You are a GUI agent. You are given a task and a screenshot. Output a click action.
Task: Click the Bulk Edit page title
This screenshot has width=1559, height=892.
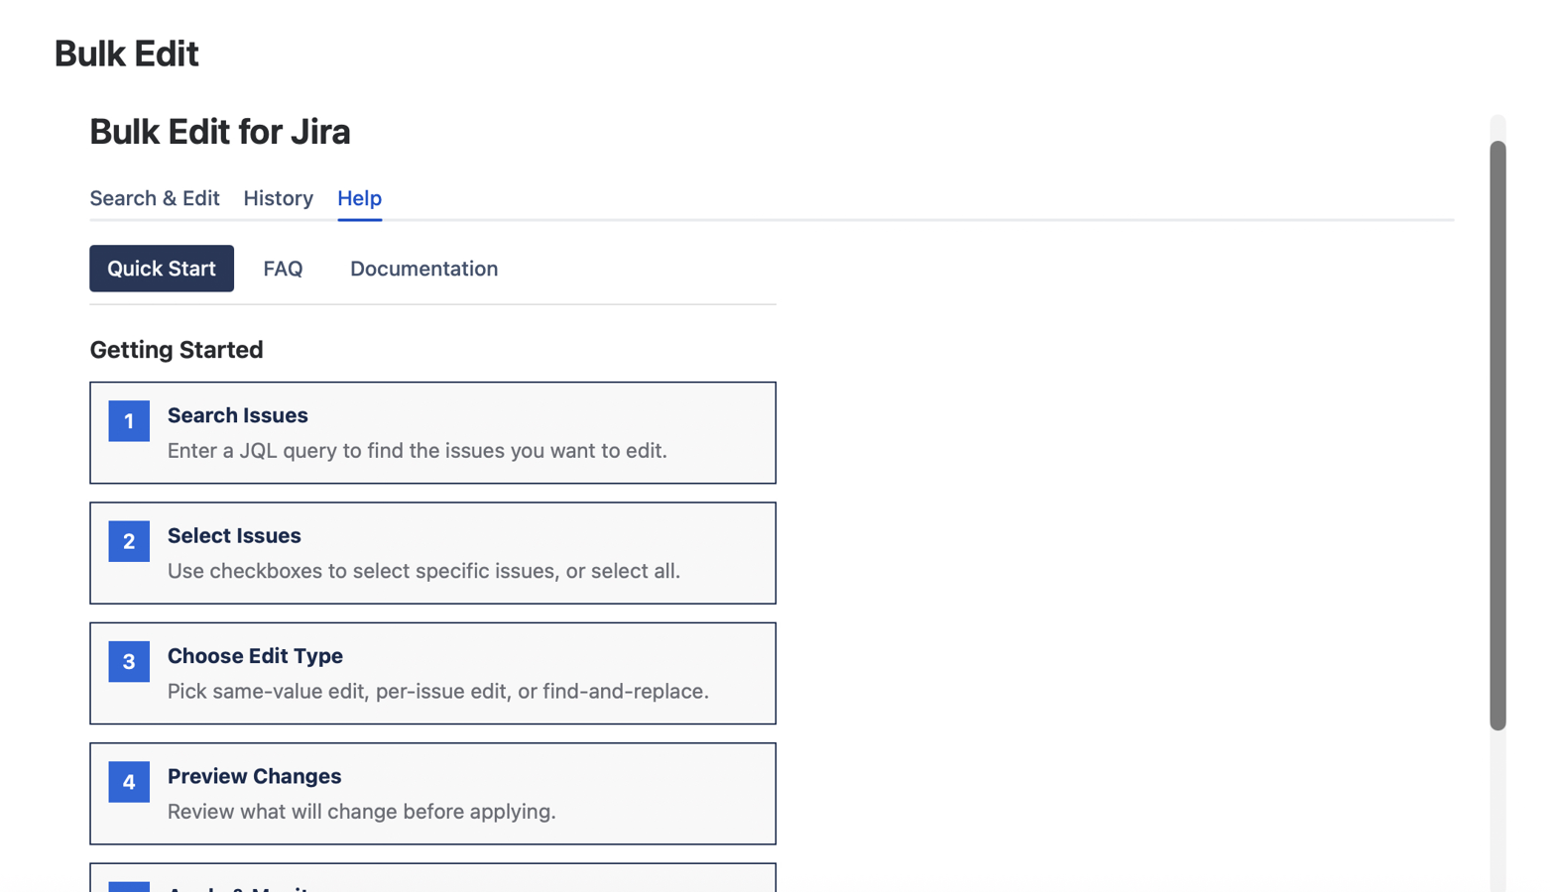coord(127,54)
